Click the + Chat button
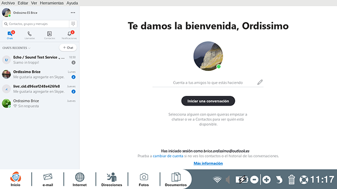The image size is (337, 189). (68, 48)
